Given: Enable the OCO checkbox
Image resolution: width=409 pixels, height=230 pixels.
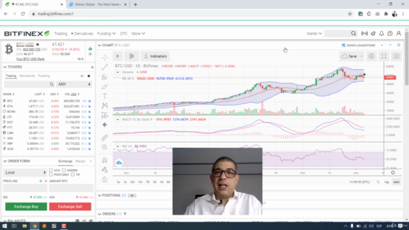Looking at the screenshot, I should (51, 171).
